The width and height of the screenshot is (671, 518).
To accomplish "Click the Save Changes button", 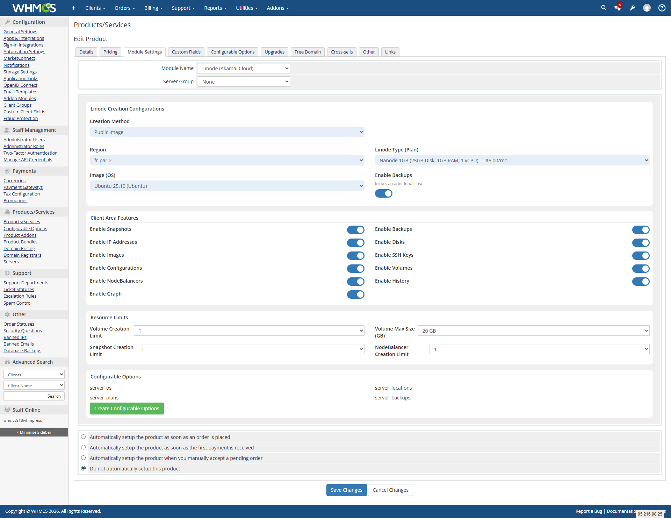I will (346, 490).
